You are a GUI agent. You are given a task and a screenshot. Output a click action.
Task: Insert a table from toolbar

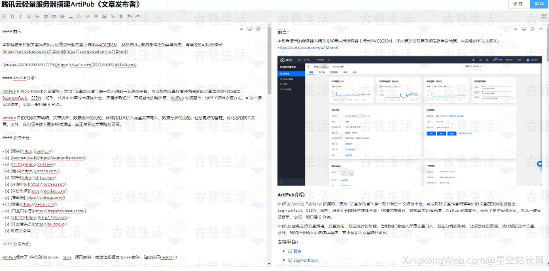click(96, 16)
